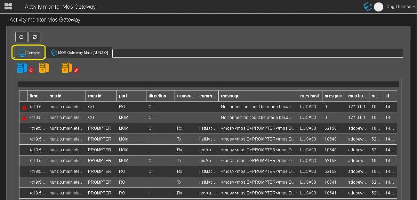Click the direction column header
The height and width of the screenshot is (200, 417).
[157, 96]
